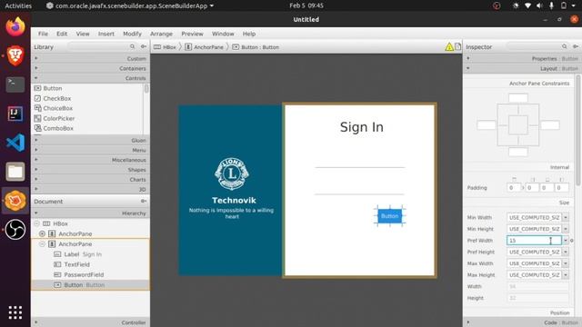Open the File menu
Viewport: 582px width, 327px height.
(43, 34)
